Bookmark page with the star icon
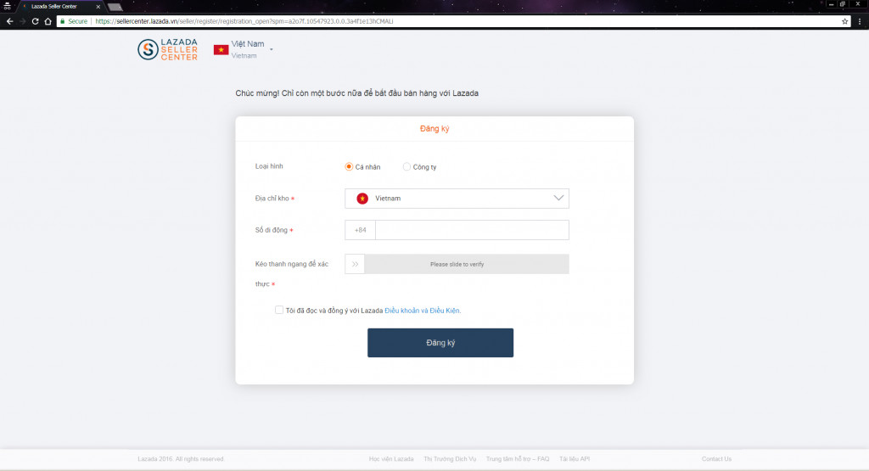 coord(844,21)
